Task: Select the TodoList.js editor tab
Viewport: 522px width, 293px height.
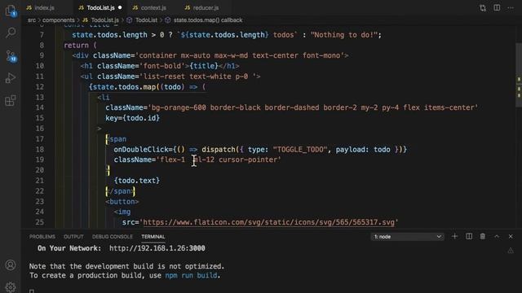Action: 100,7
